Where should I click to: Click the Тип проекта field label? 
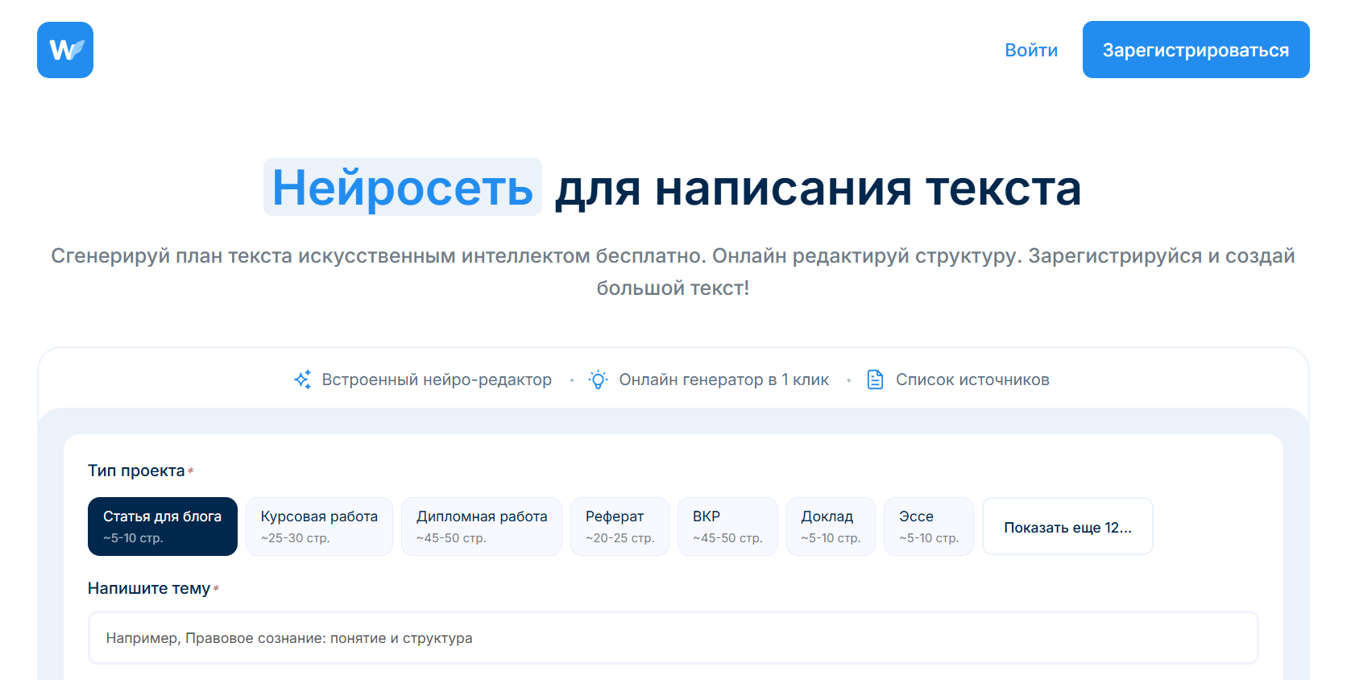click(136, 471)
